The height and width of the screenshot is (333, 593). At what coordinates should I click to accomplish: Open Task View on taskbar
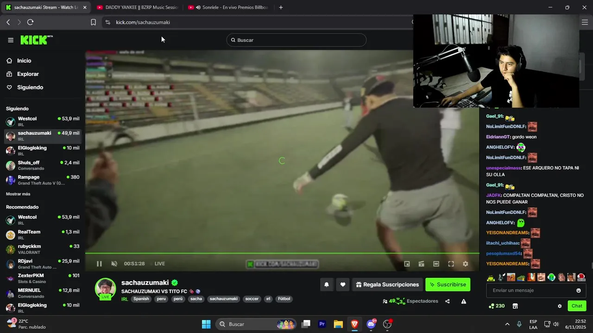point(306,324)
